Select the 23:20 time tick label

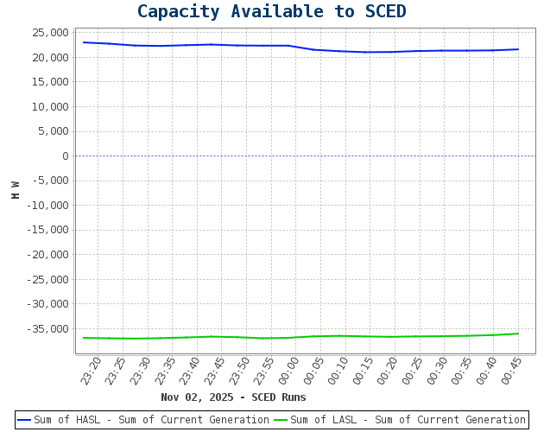coord(92,372)
